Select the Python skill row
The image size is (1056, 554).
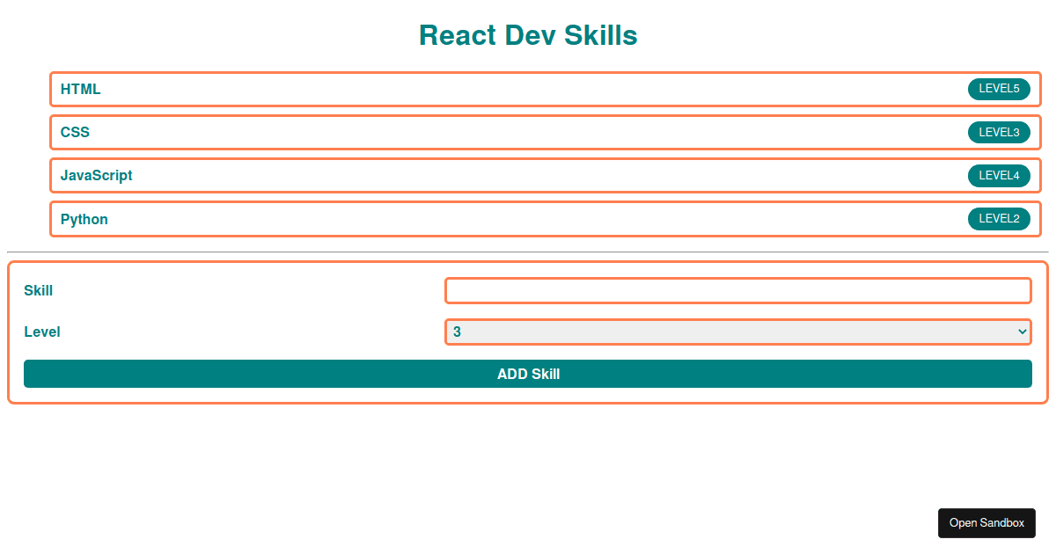528,218
